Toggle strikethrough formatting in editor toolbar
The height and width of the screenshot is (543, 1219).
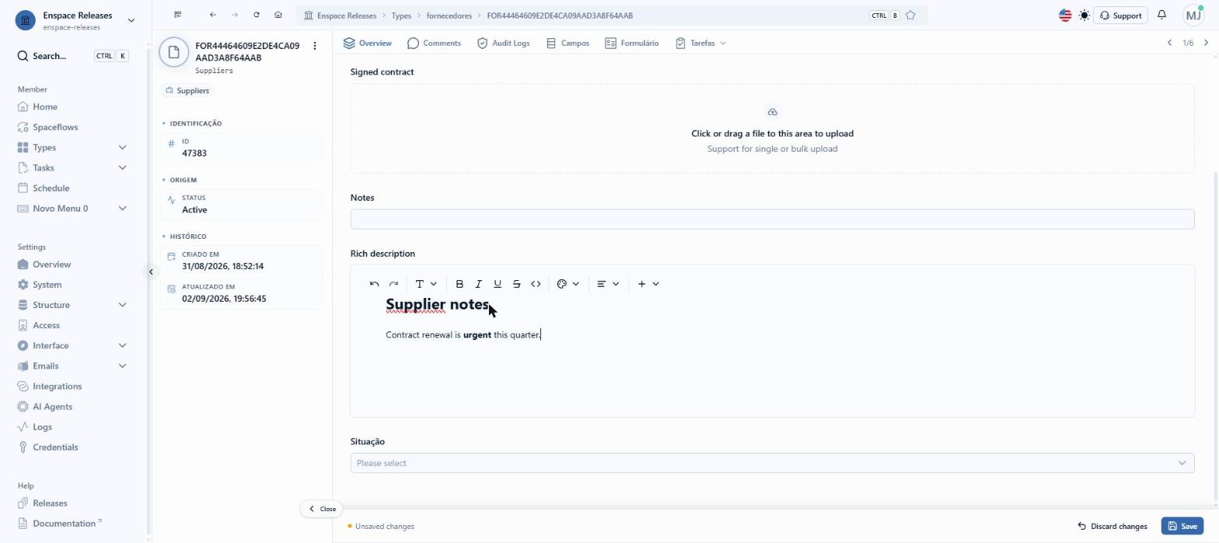pos(516,284)
